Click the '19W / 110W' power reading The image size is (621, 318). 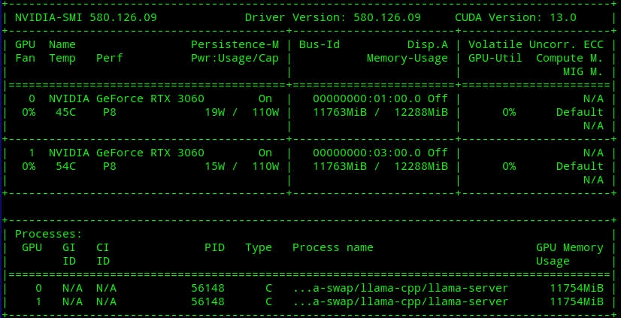click(x=241, y=113)
